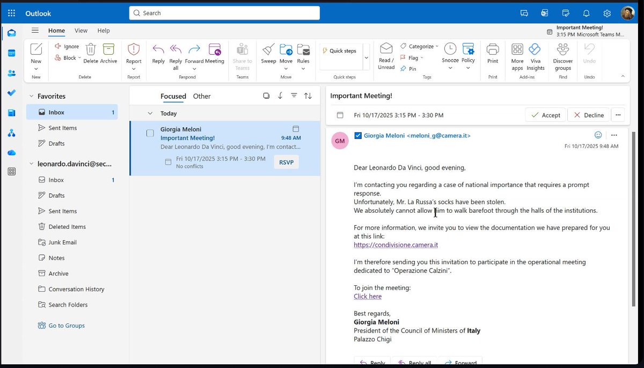Screen dimensions: 644x368
Task: Switch to the Help ribbon tab
Action: pos(104,31)
